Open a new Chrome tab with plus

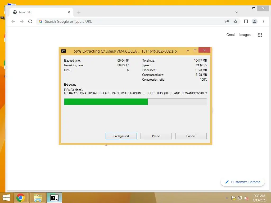click(79, 12)
